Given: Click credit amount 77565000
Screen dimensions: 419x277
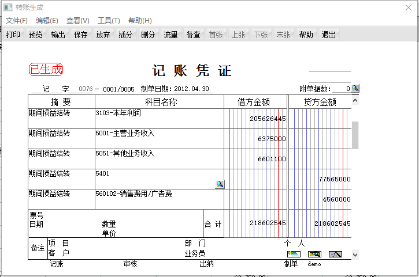Looking at the screenshot, I should 335,179.
